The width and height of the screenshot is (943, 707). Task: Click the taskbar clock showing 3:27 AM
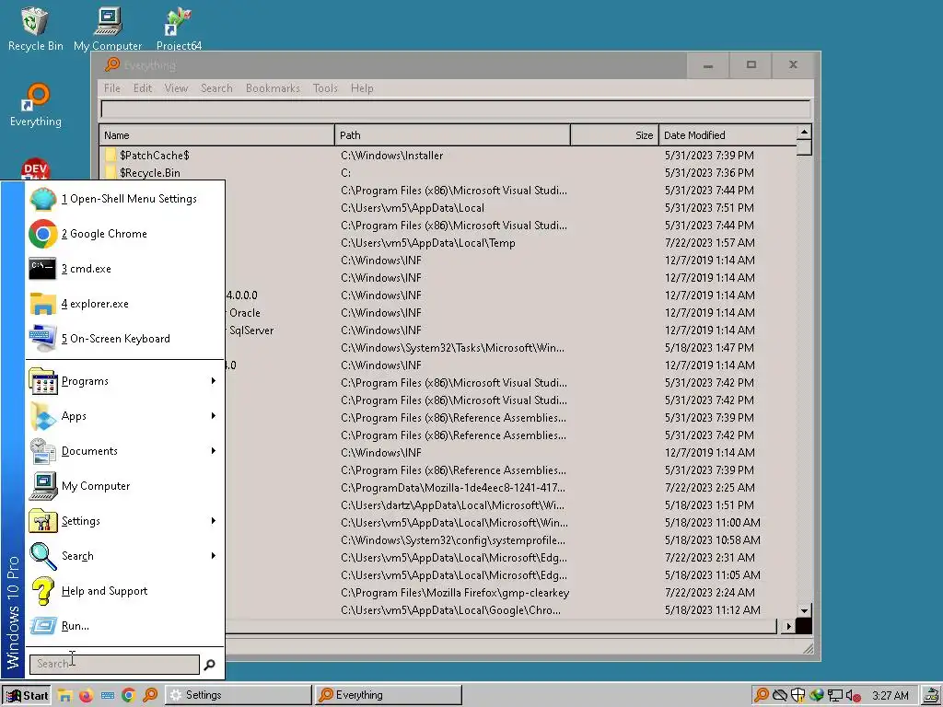click(x=891, y=696)
